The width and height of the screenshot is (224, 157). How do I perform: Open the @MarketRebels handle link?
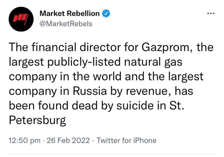click(x=66, y=24)
